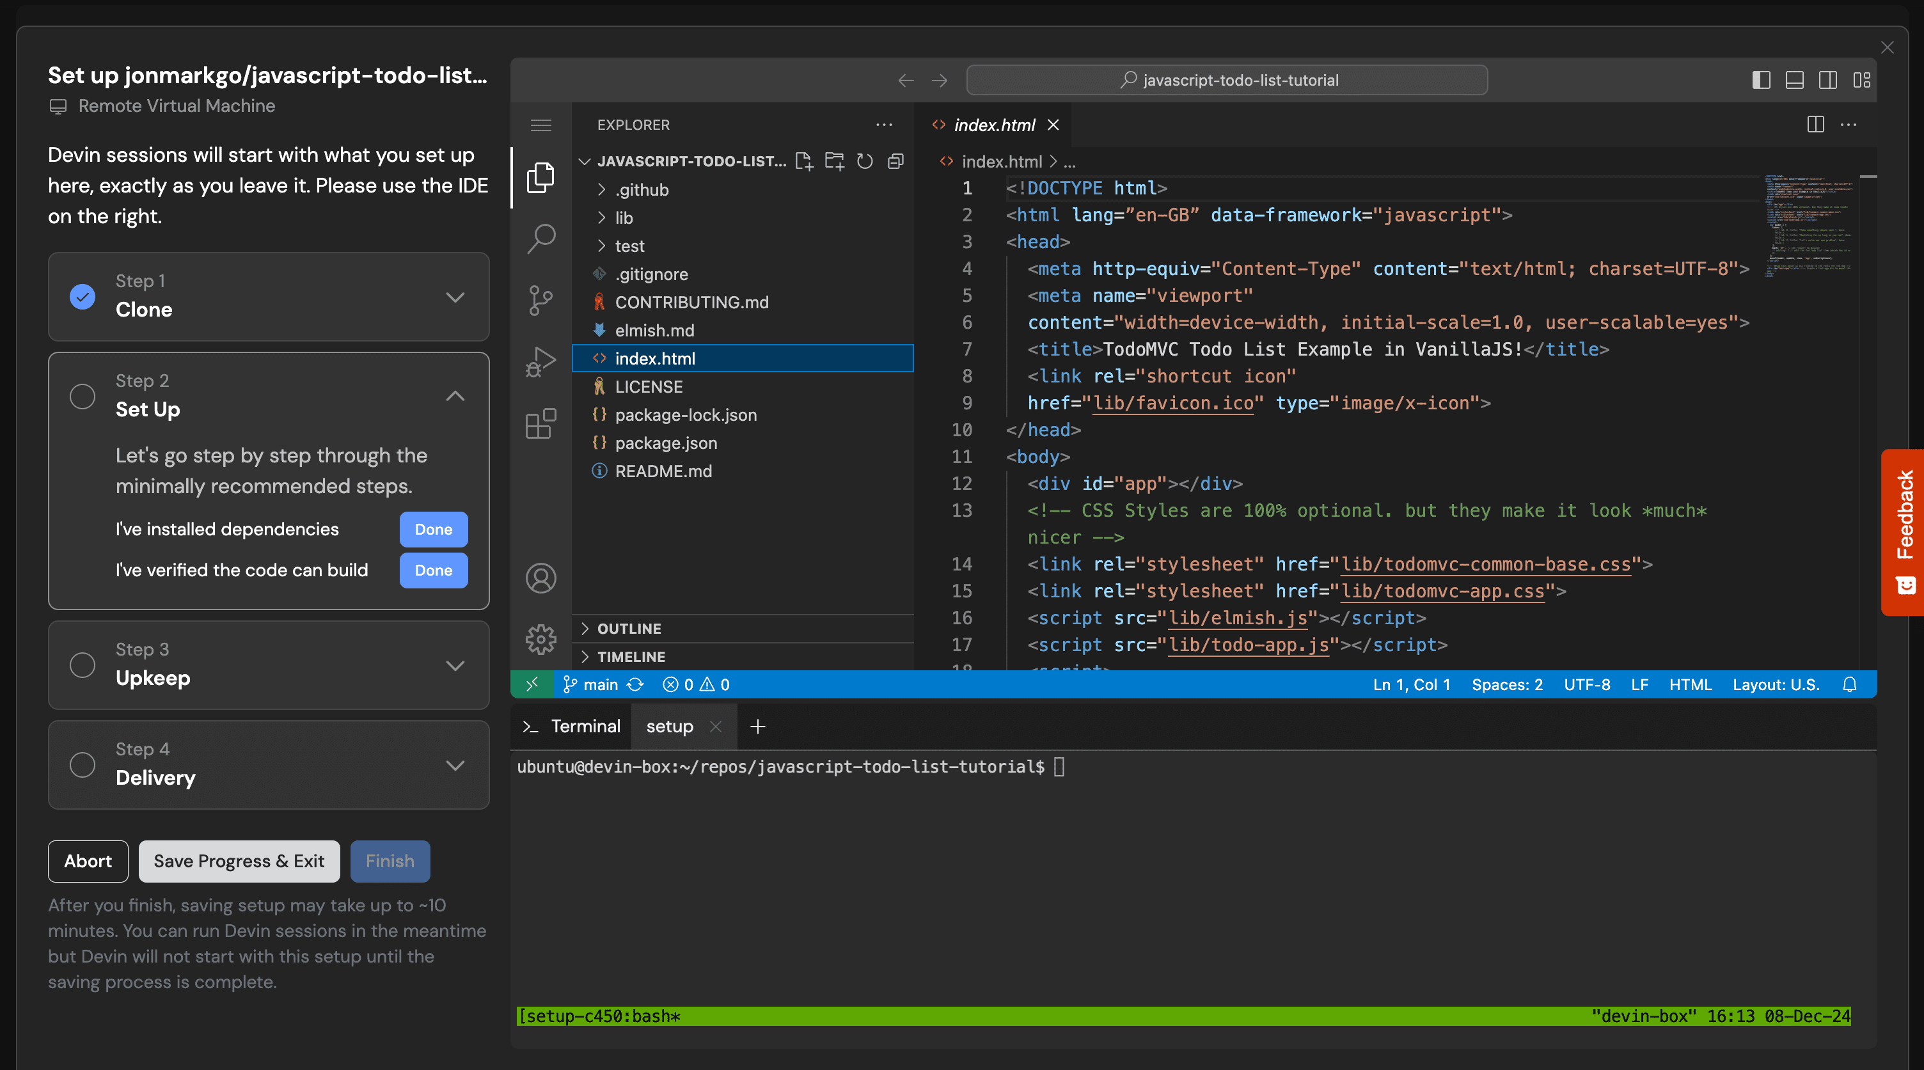1924x1070 pixels.
Task: Open explorer views and more actions menu
Action: (885, 125)
